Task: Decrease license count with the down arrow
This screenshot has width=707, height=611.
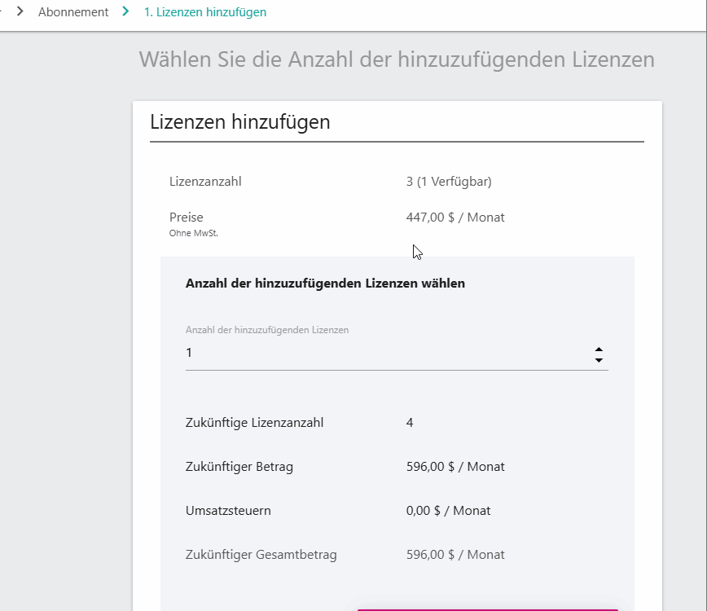Action: [599, 360]
